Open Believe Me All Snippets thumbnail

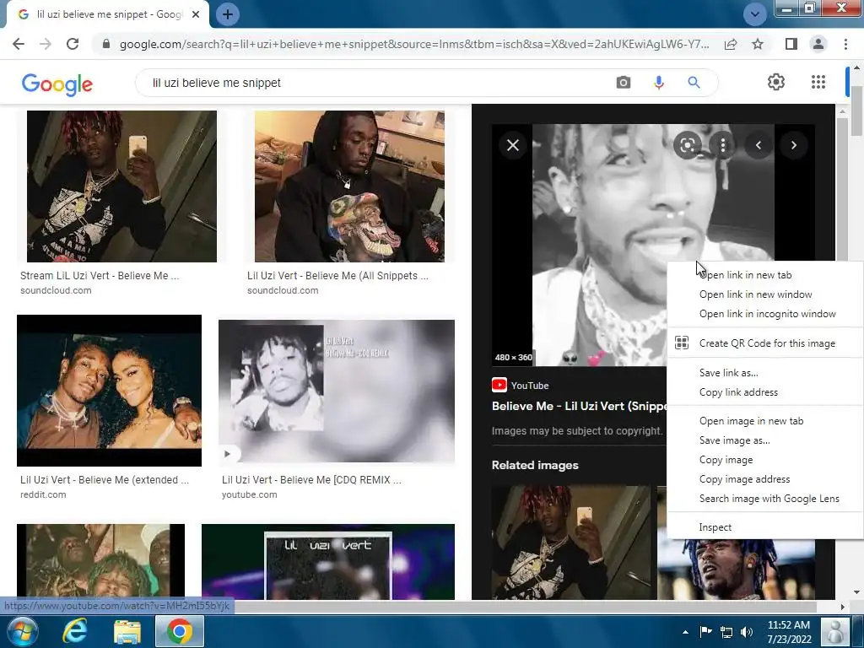(x=349, y=186)
